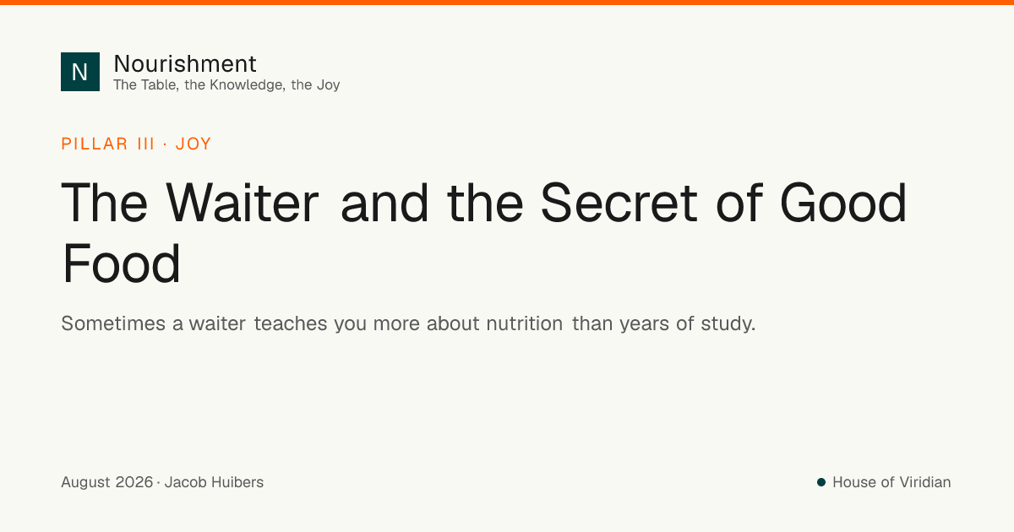Click Joy in the tagline under Nourishment
The width and height of the screenshot is (1014, 532).
point(328,85)
